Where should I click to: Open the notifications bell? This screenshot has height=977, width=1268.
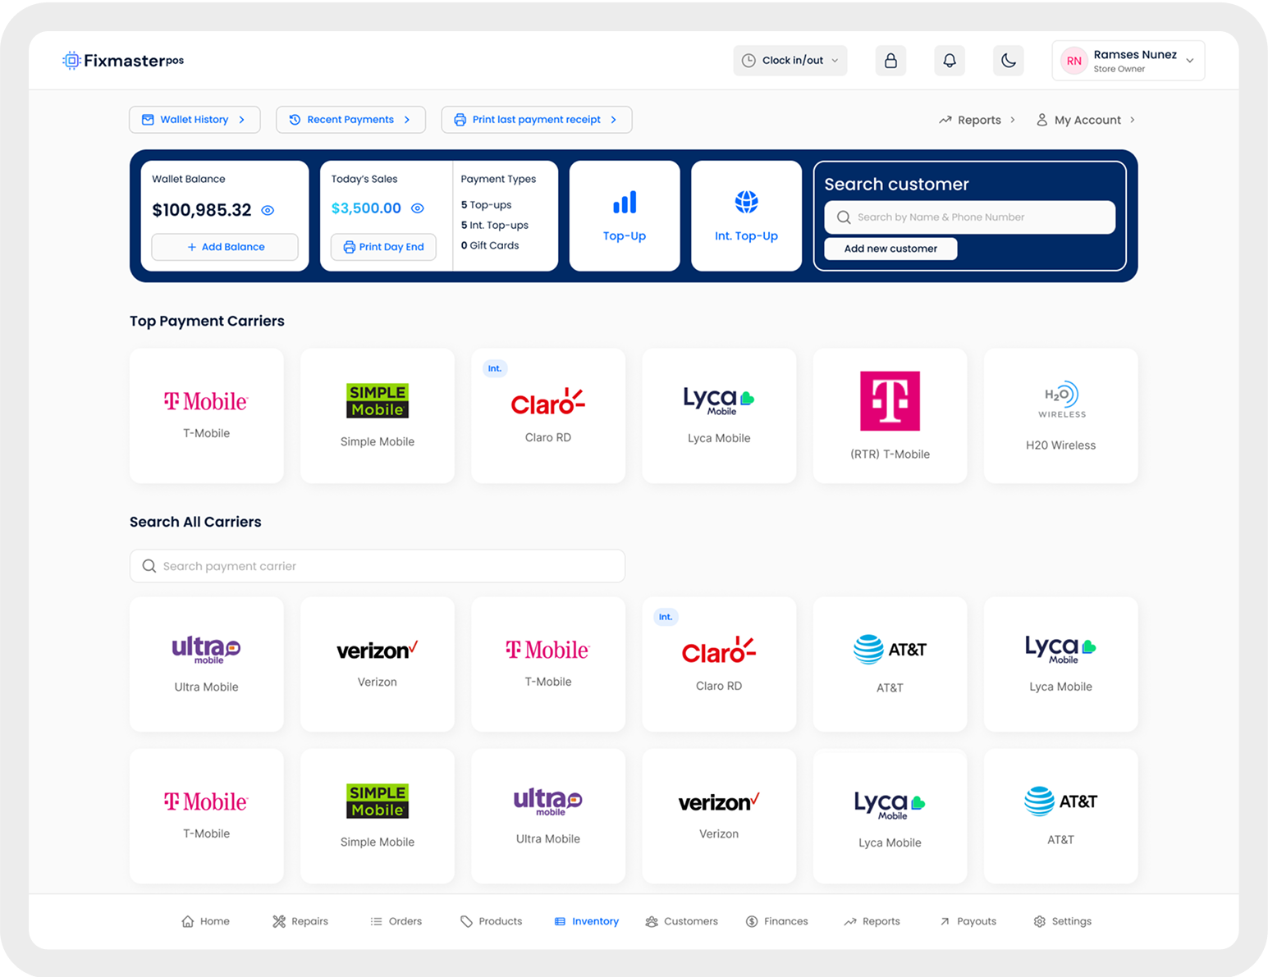pos(950,61)
